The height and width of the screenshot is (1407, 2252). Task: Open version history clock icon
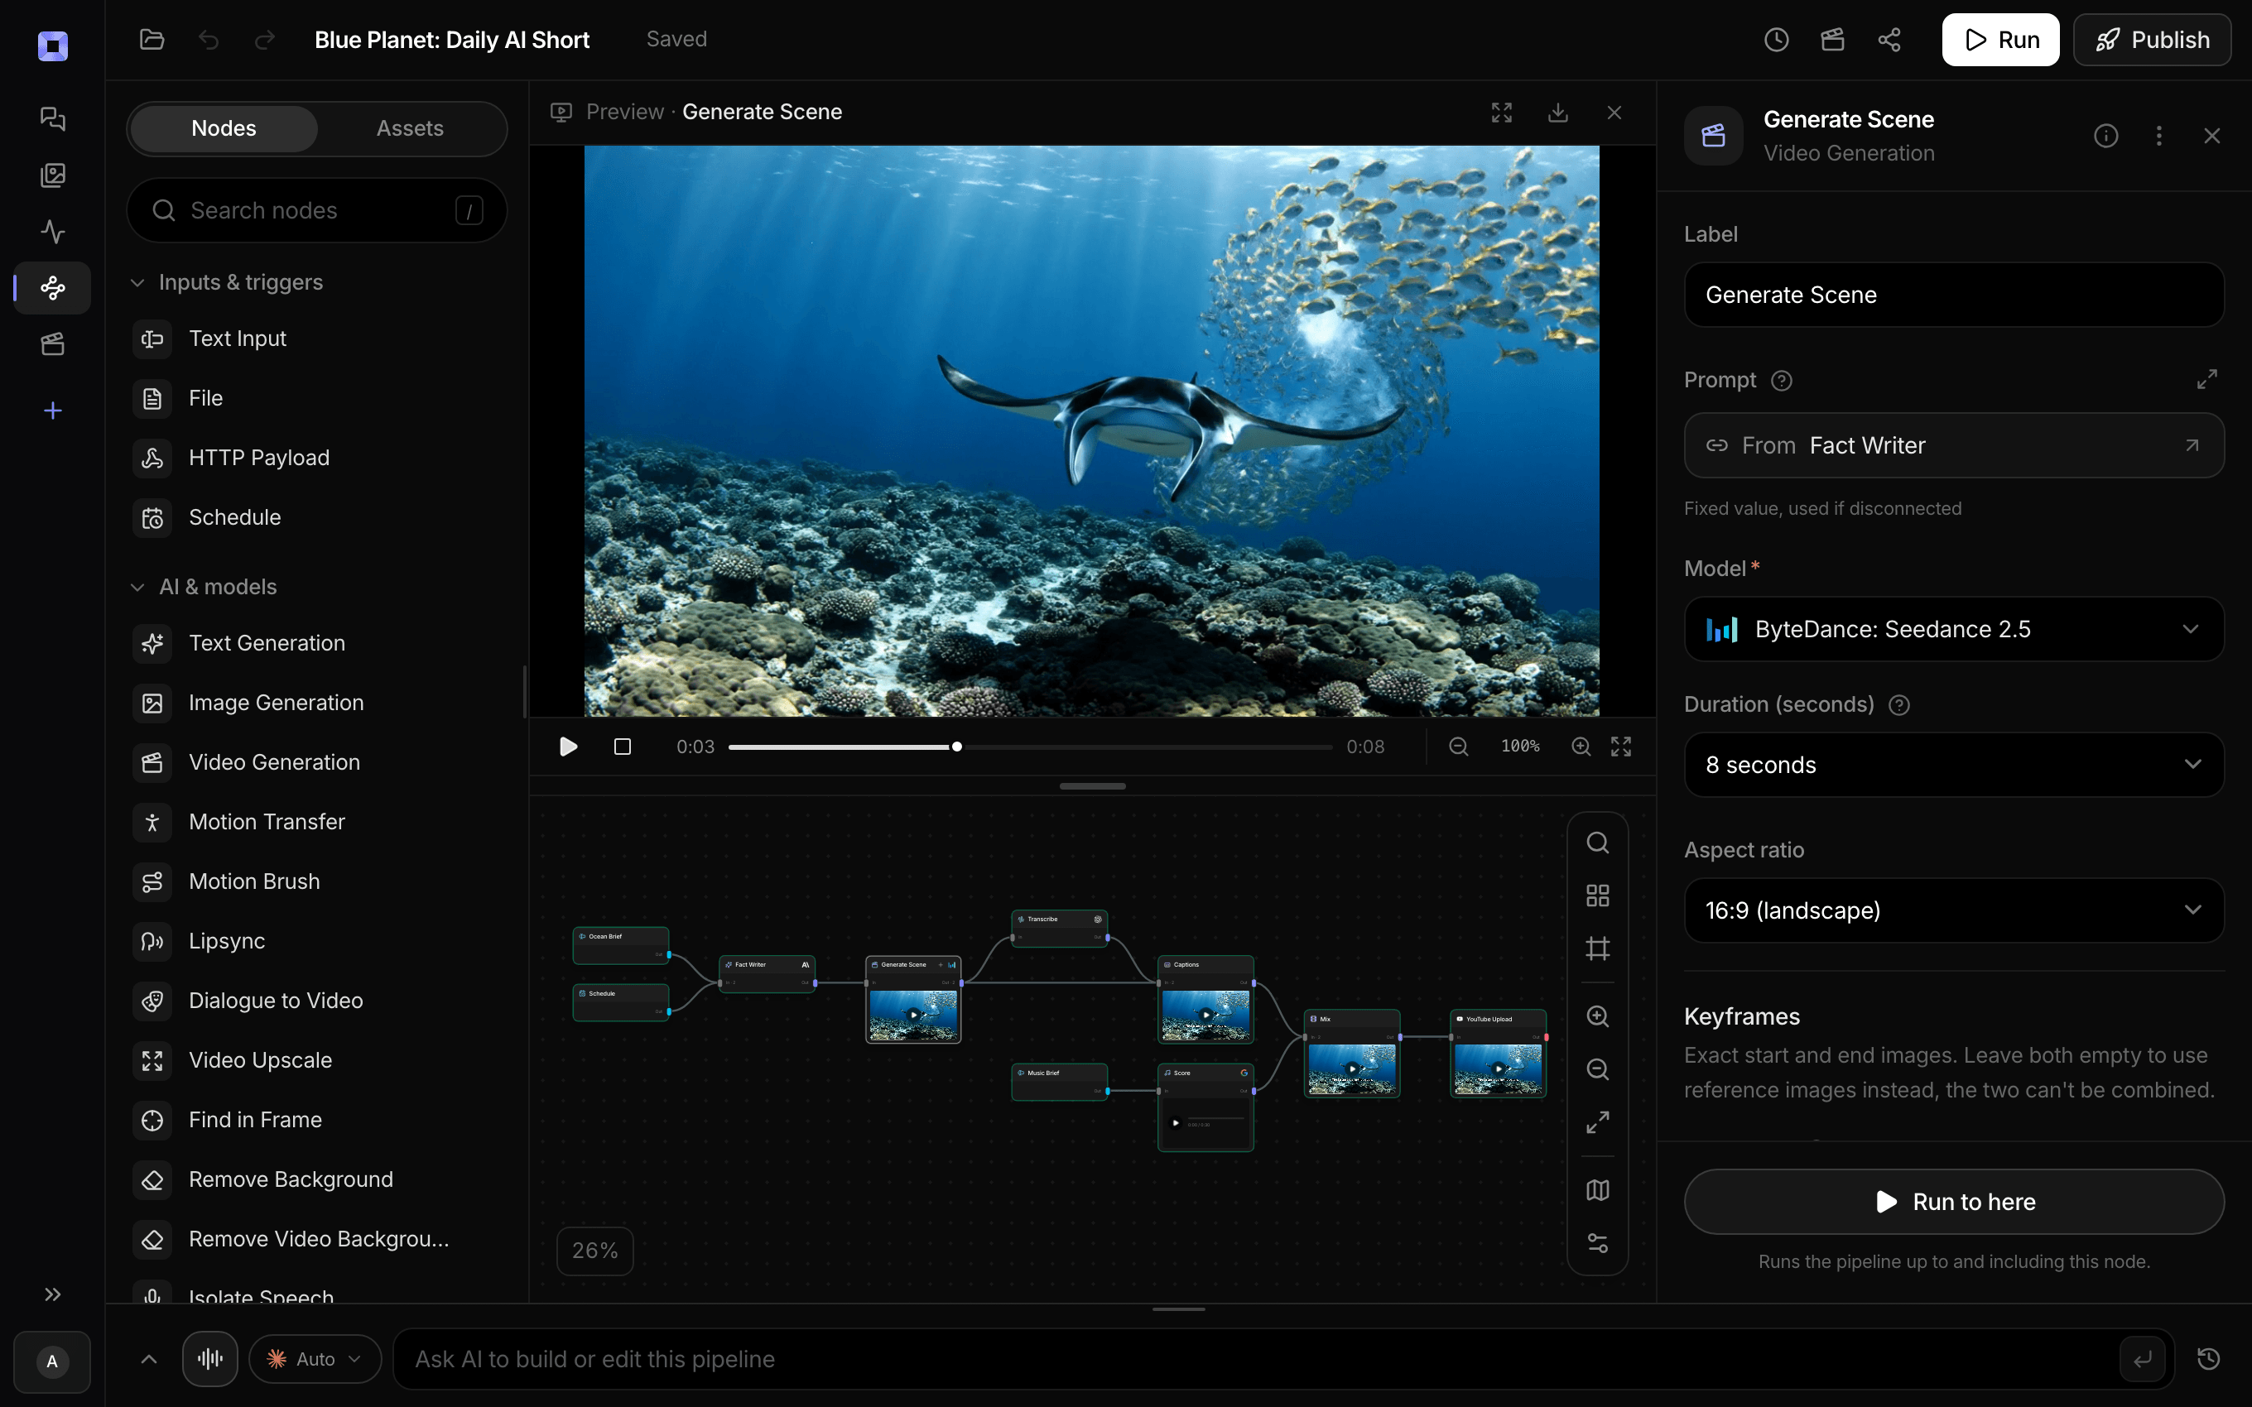[x=1777, y=39]
